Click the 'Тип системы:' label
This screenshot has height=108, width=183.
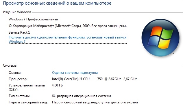tap(19, 96)
